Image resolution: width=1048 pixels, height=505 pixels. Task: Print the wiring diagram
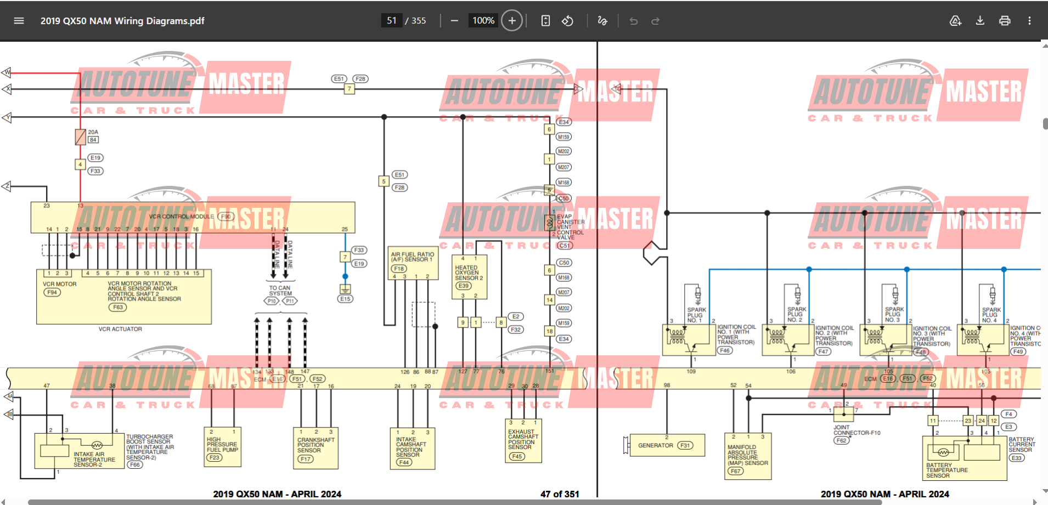click(1005, 21)
